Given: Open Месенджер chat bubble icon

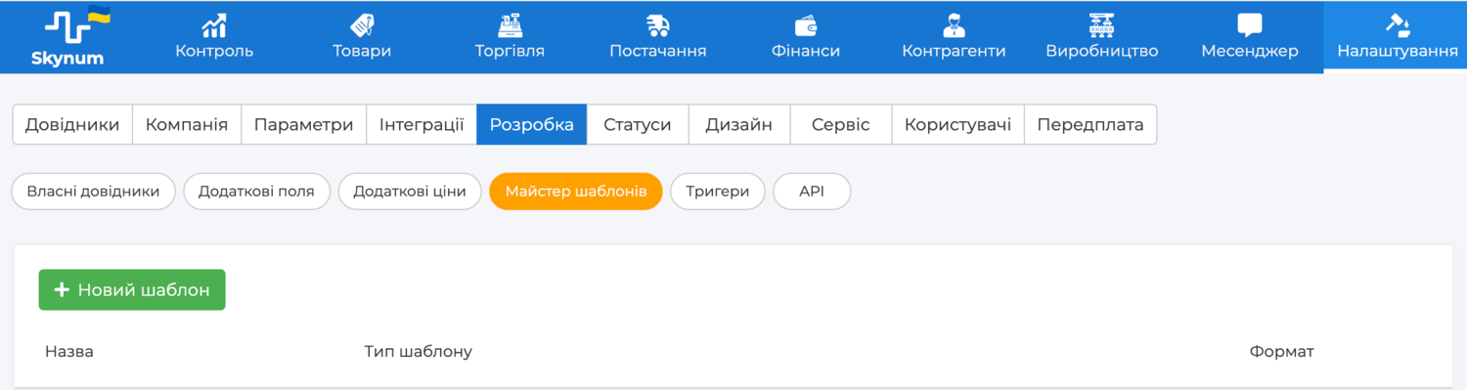Looking at the screenshot, I should click(x=1250, y=25).
